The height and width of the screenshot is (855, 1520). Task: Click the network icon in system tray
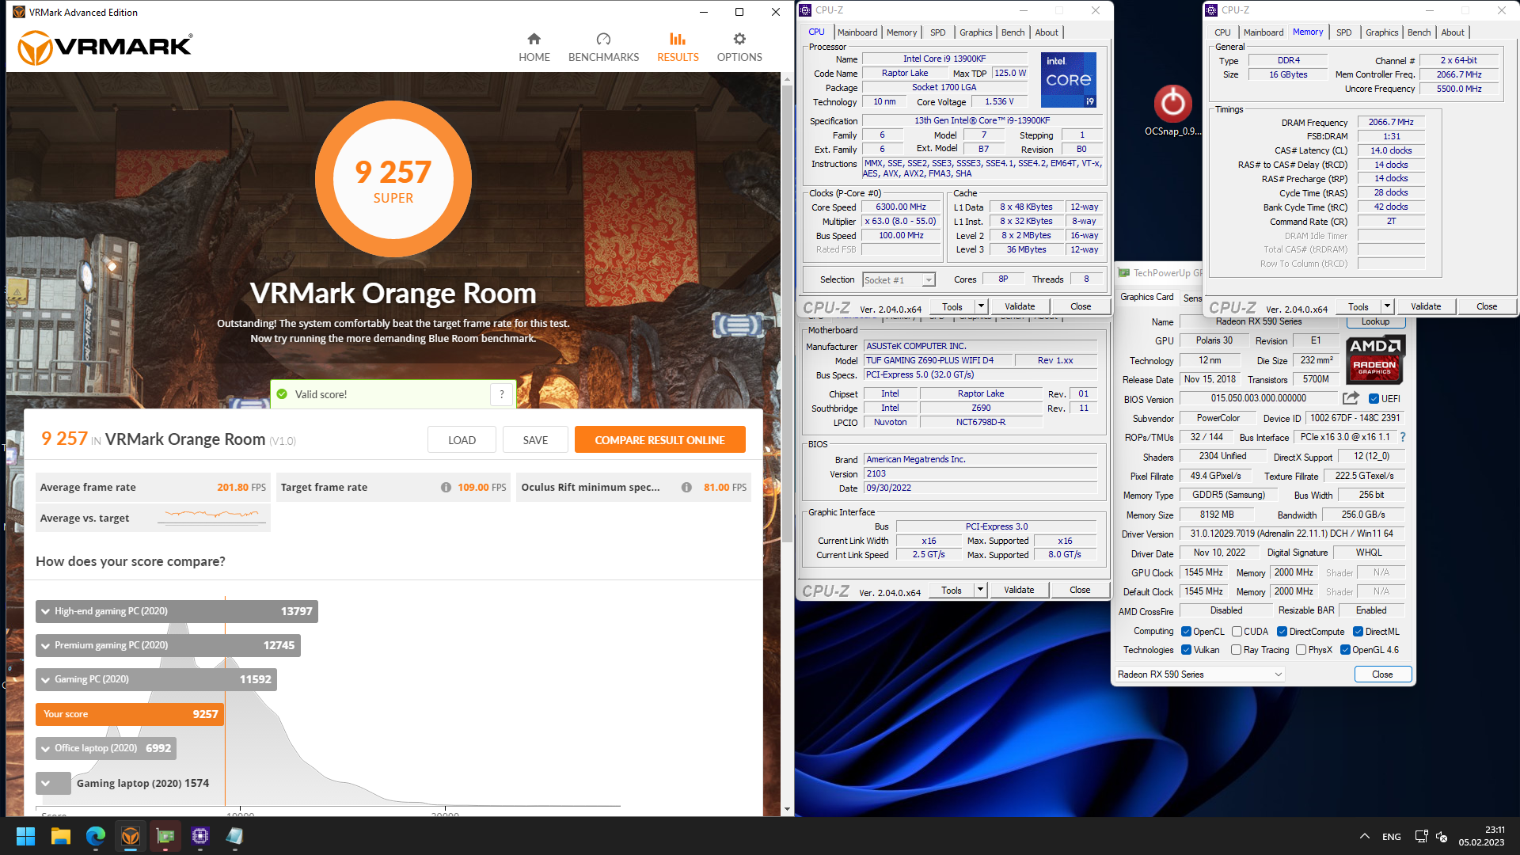(x=1421, y=836)
